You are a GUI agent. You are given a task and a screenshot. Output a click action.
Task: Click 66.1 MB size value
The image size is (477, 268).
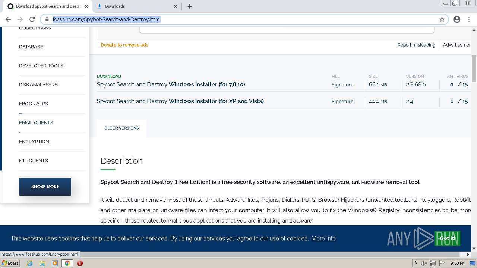click(x=378, y=85)
